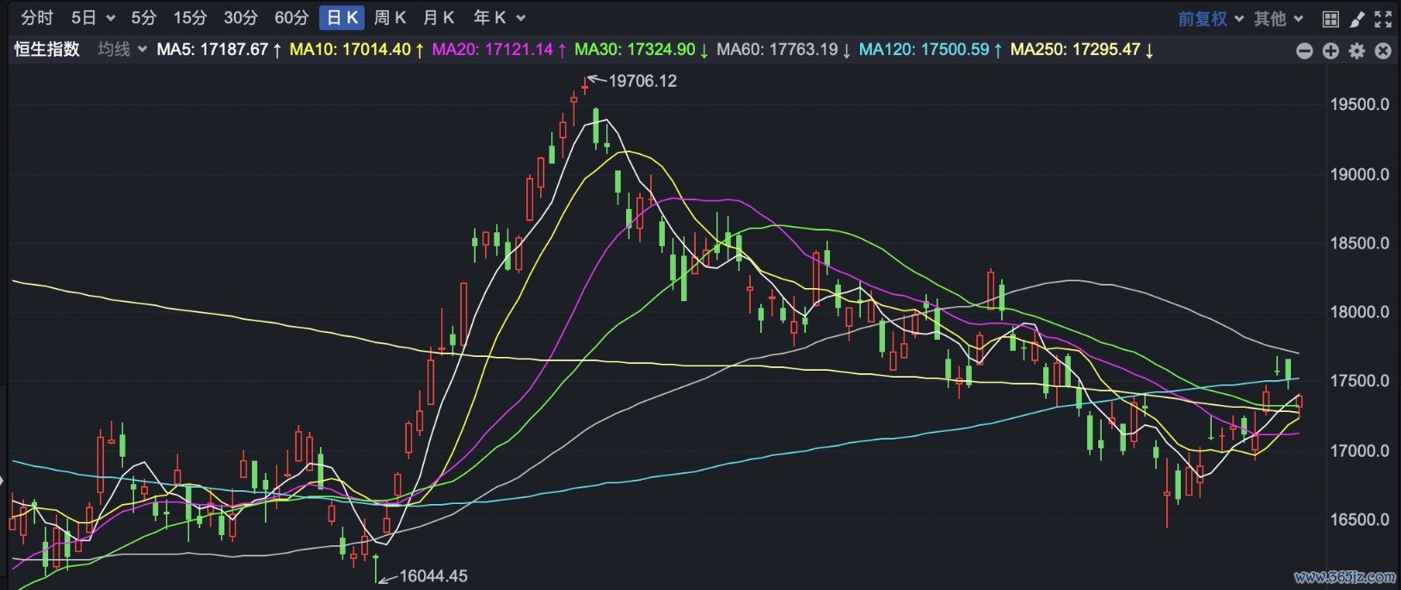Click the 17500.0 price axis label
This screenshot has height=590, width=1401.
point(1359,380)
